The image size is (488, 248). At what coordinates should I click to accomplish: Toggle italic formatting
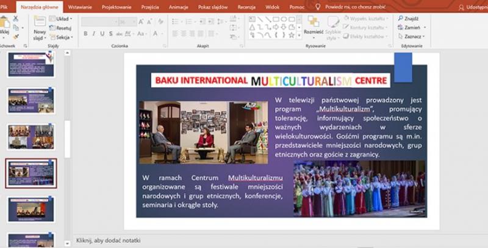click(x=94, y=34)
